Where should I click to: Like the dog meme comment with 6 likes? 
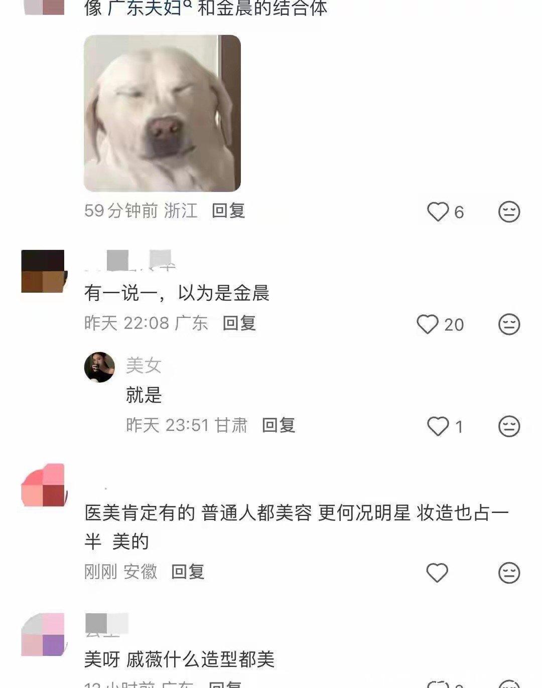point(438,212)
